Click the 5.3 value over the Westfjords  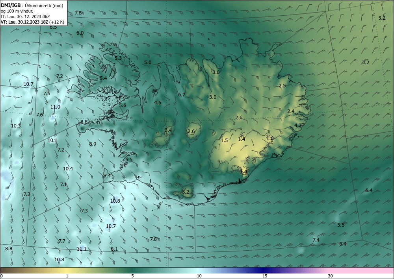[x=118, y=58]
